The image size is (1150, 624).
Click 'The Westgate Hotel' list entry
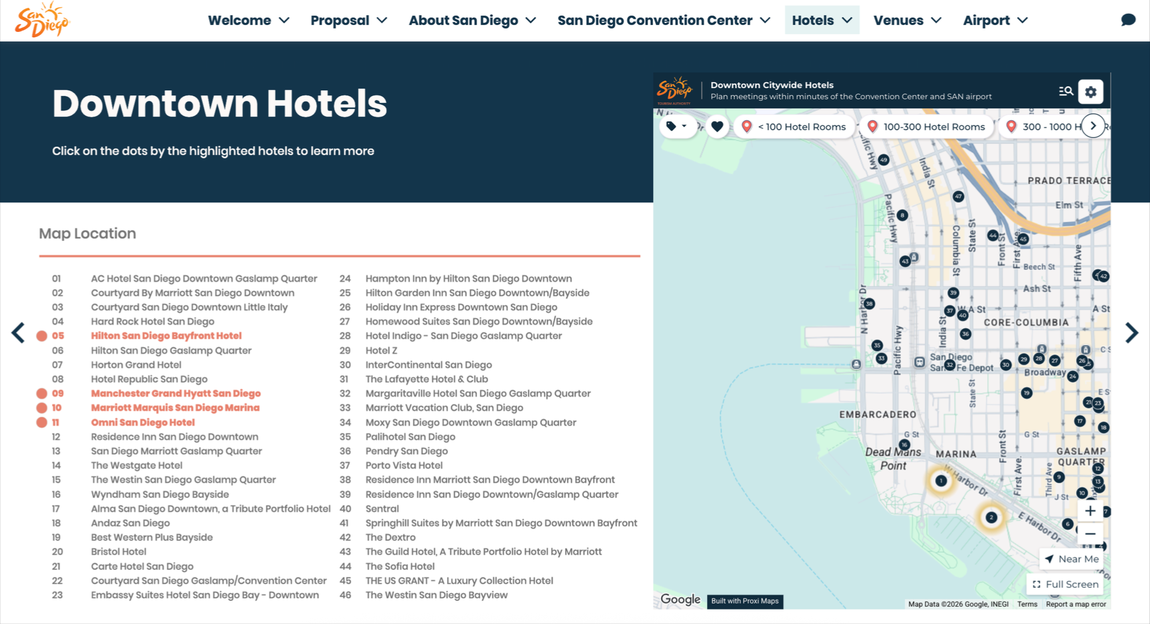click(136, 465)
